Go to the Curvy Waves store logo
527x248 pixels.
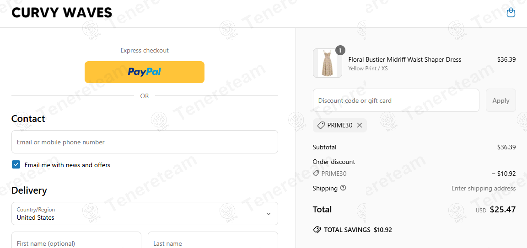(x=62, y=13)
